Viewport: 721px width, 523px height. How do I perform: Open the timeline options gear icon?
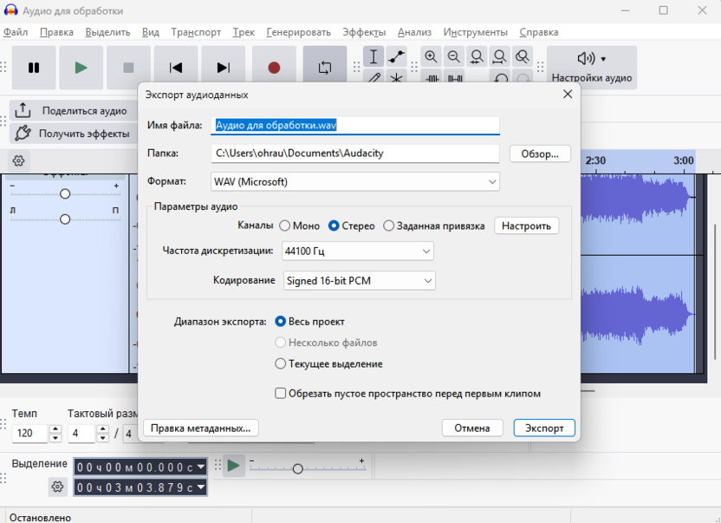click(x=18, y=160)
